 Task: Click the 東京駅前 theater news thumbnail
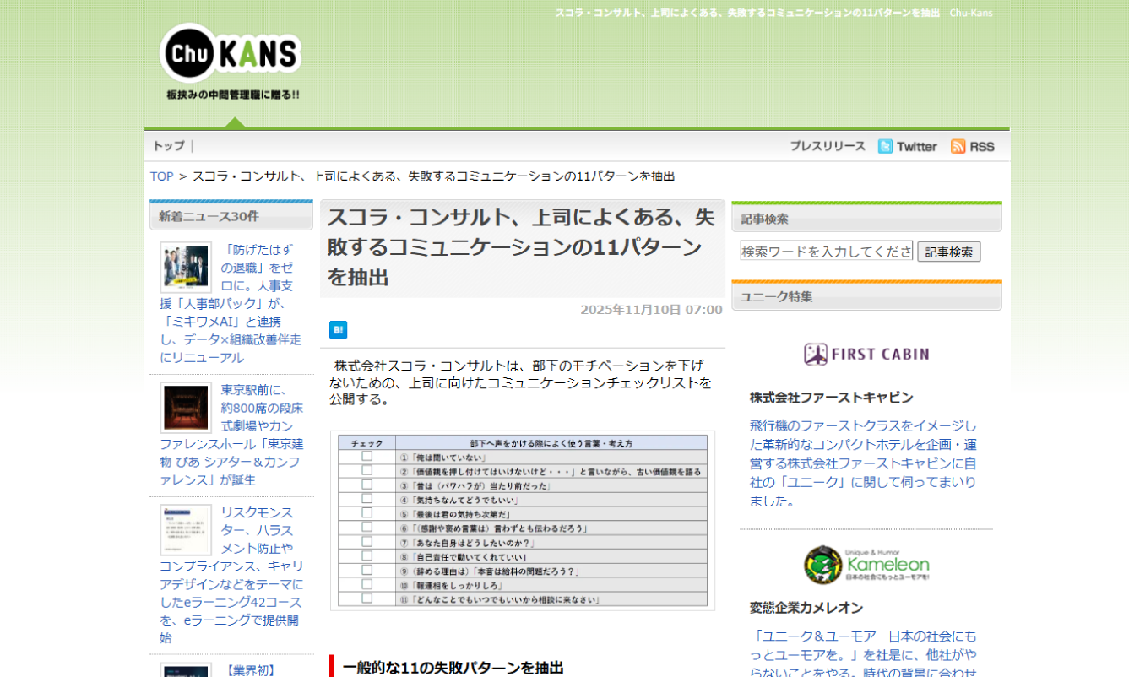click(x=186, y=408)
